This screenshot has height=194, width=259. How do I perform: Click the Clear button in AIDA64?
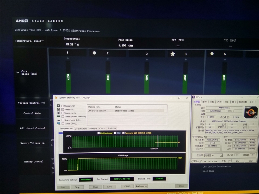[x=96, y=187]
